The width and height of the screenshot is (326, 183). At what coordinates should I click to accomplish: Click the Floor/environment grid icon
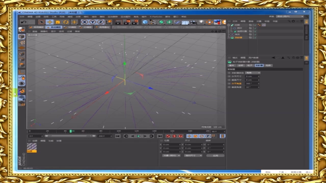(x=185, y=22)
